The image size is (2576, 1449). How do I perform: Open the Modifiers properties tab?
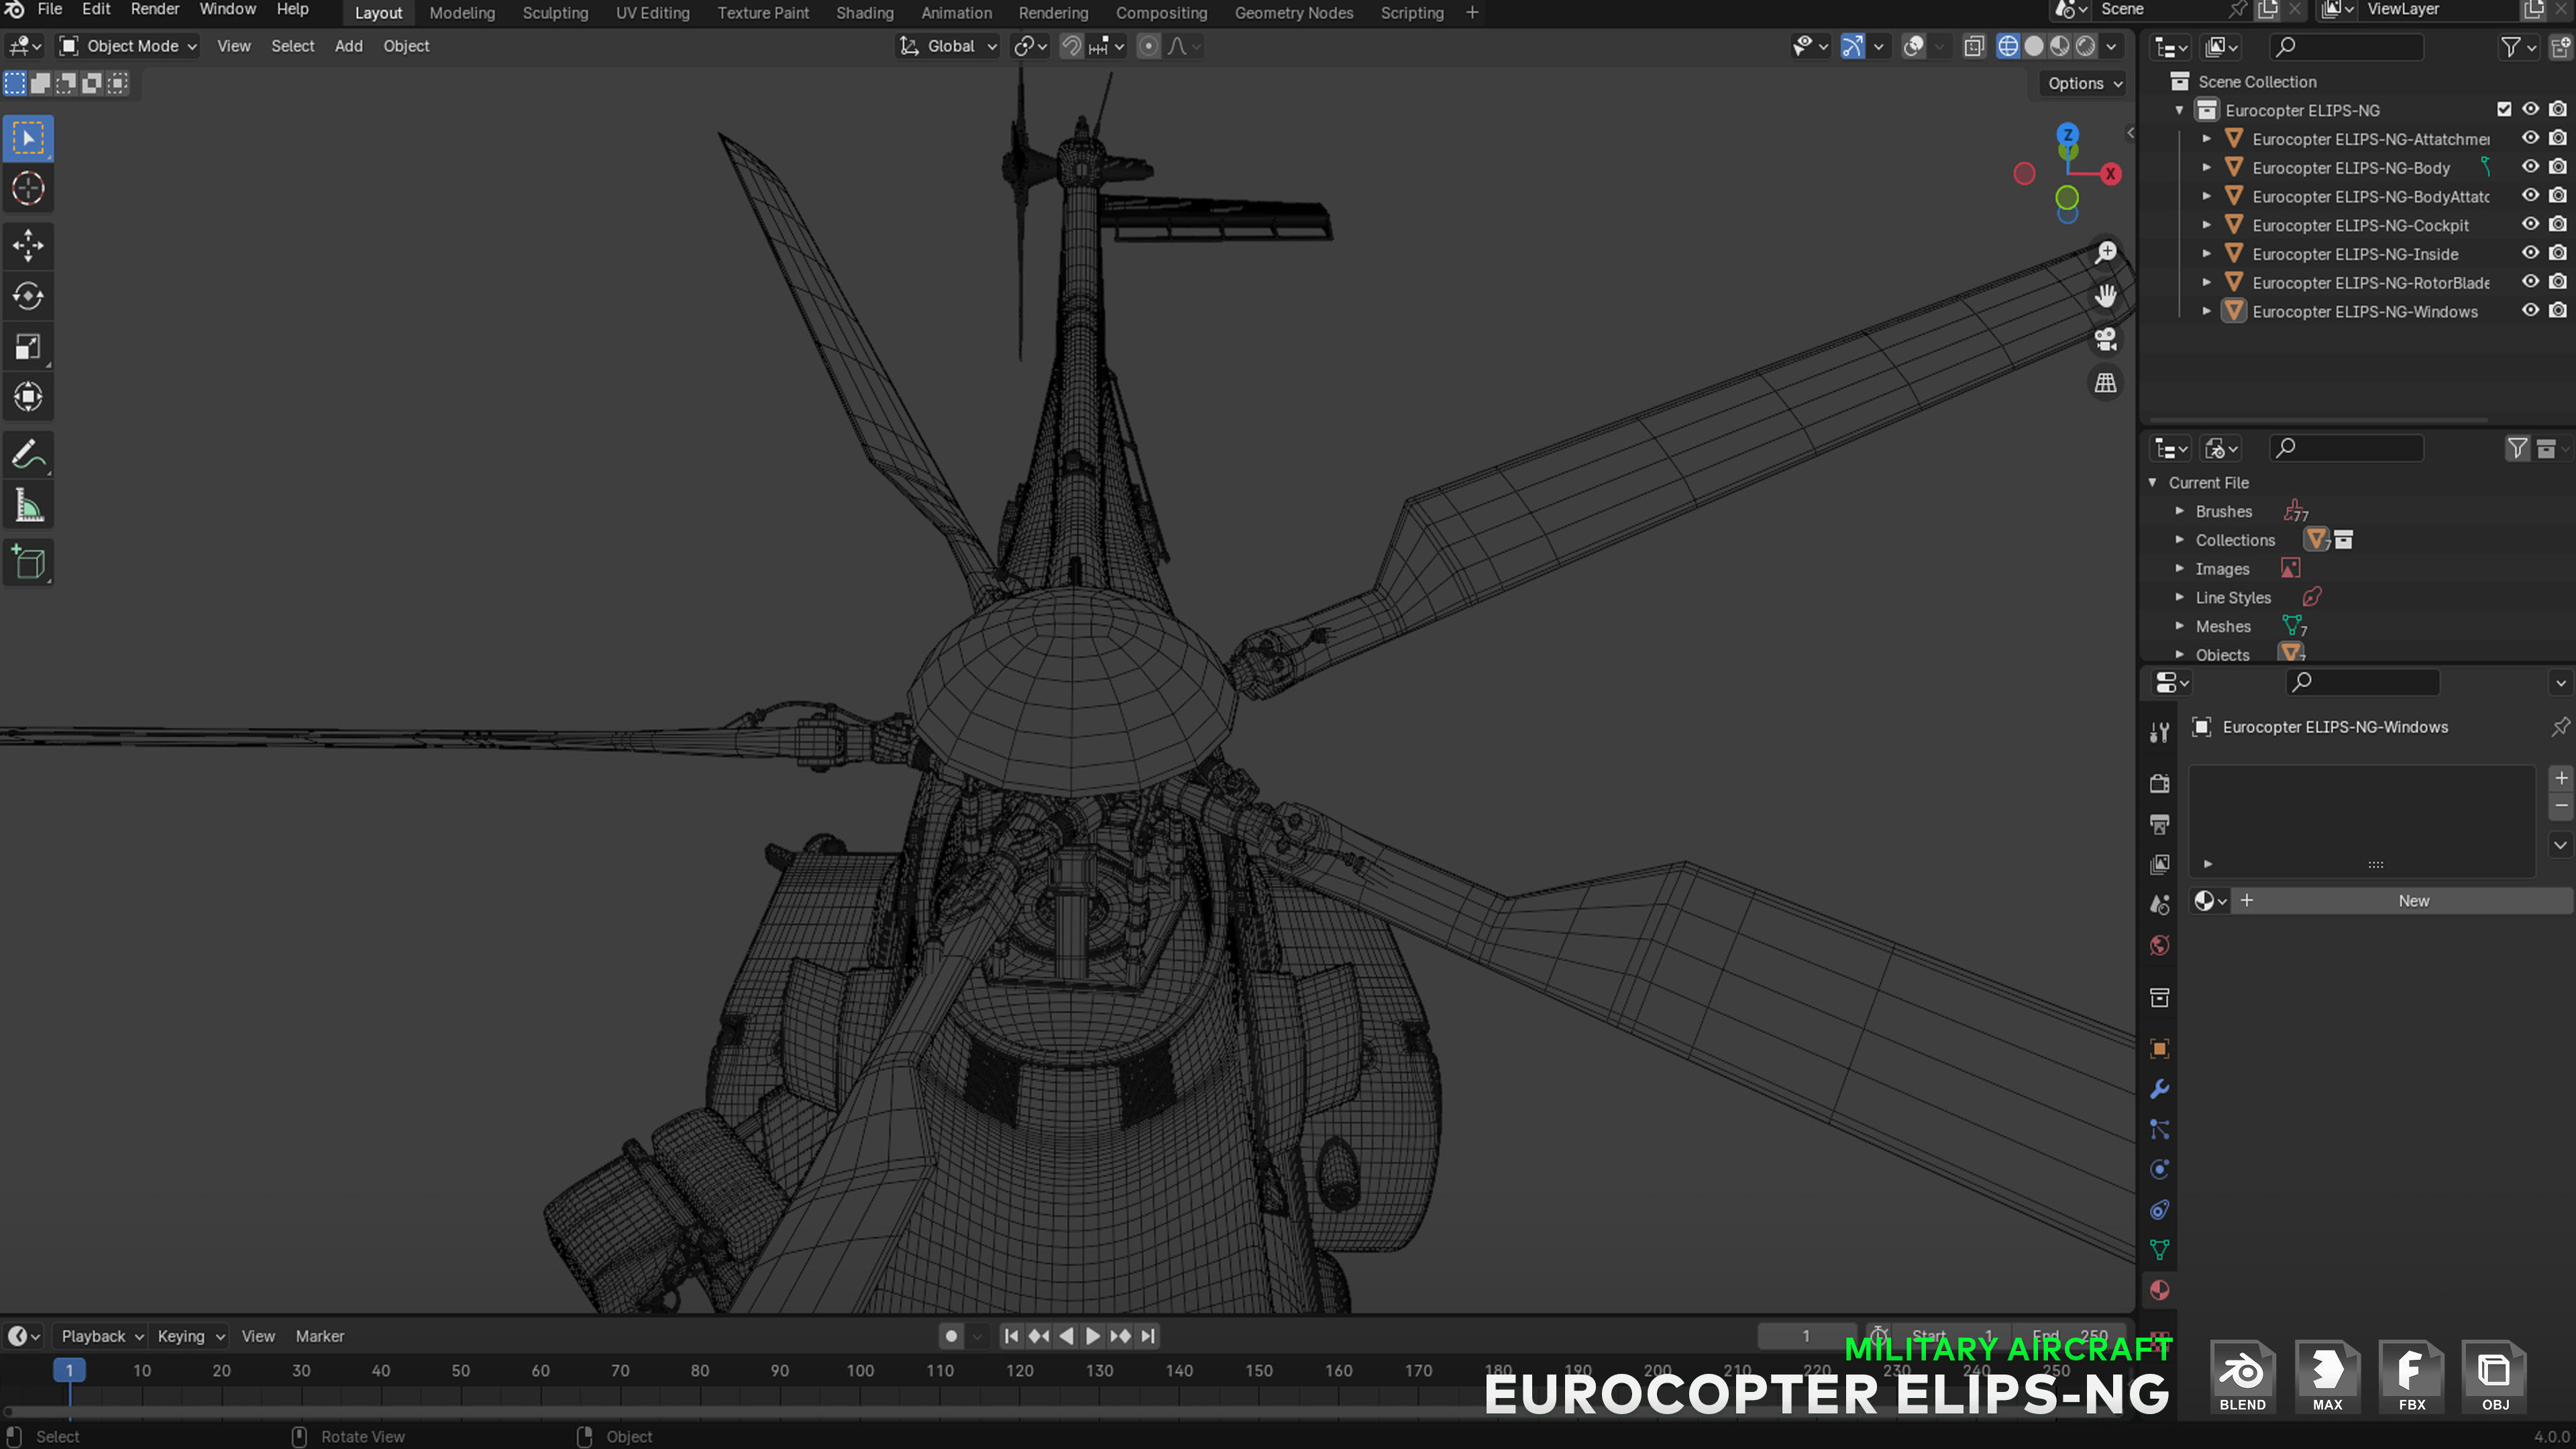coord(2160,1089)
